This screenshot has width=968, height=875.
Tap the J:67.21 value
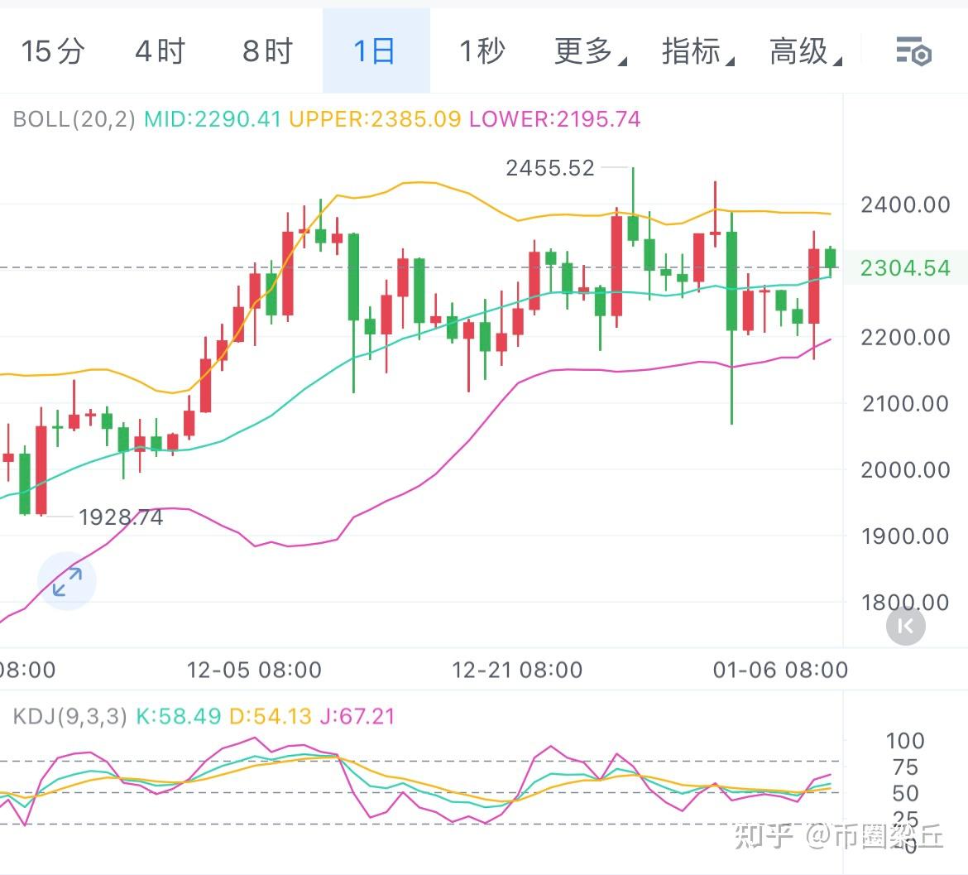point(357,716)
